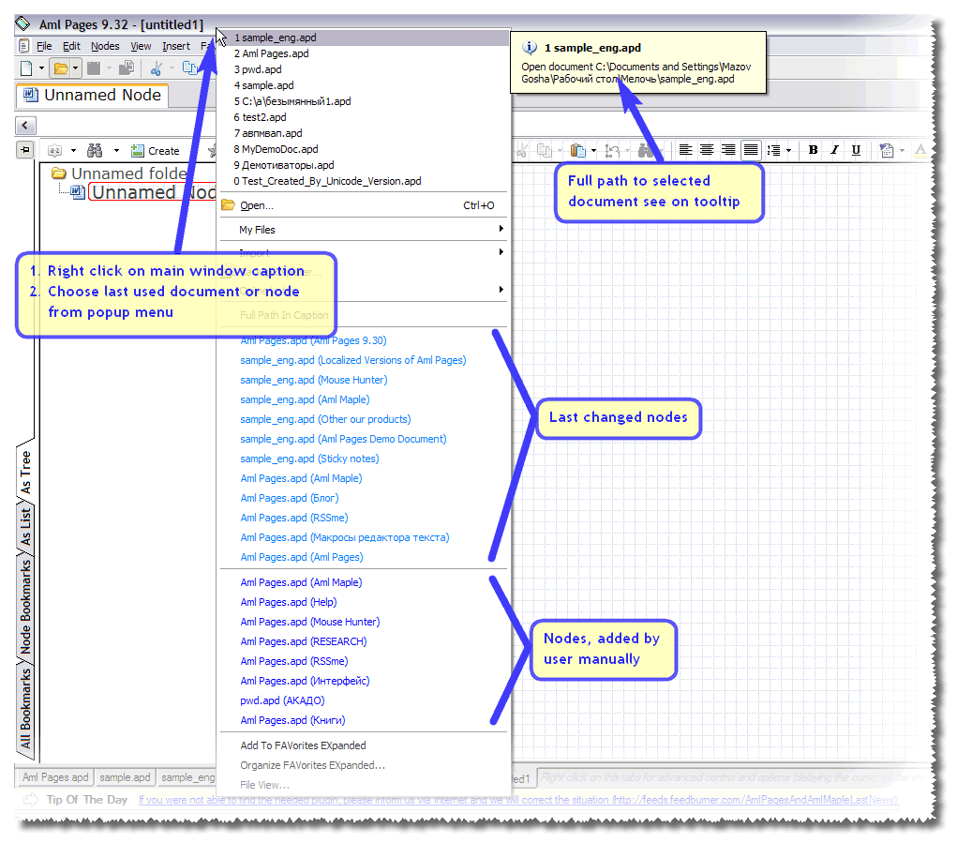Screen dimensions: 957x843
Task: Click the font color A icon
Action: click(x=920, y=149)
